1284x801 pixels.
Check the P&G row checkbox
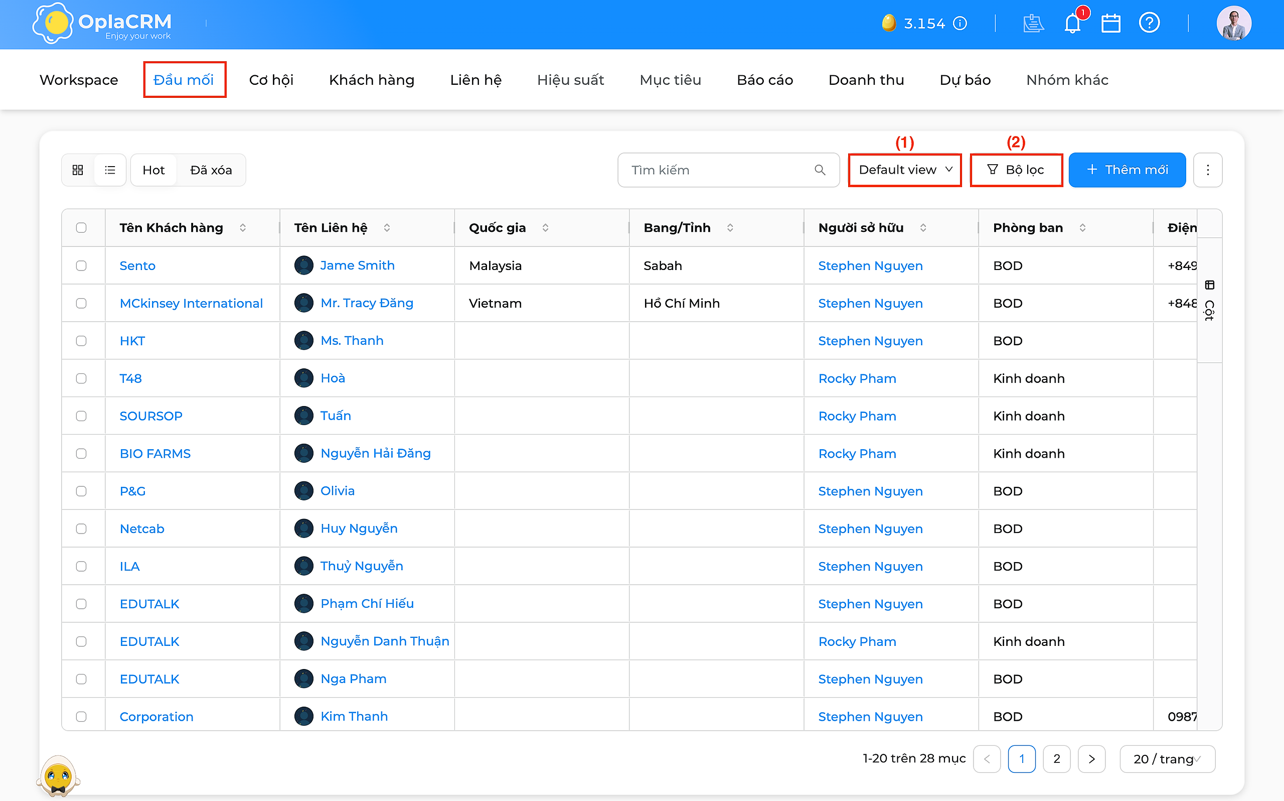[x=81, y=491]
